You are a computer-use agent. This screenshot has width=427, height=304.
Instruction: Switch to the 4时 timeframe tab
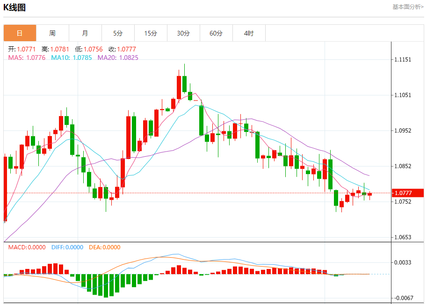249,33
